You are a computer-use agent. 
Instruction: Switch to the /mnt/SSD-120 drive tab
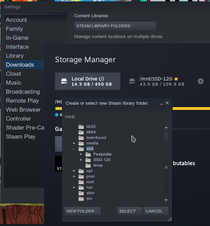coord(157,81)
